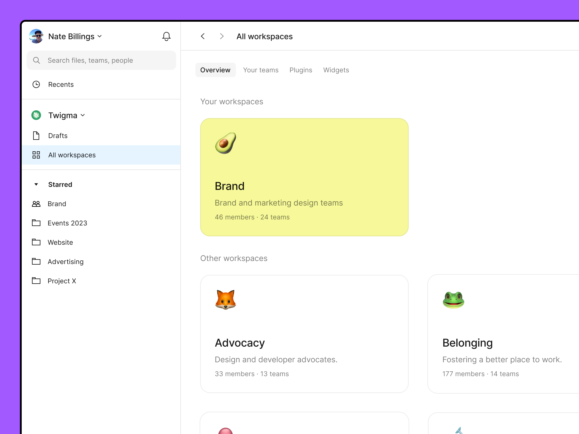Switch to the Your teams tab
The width and height of the screenshot is (579, 434).
(261, 70)
